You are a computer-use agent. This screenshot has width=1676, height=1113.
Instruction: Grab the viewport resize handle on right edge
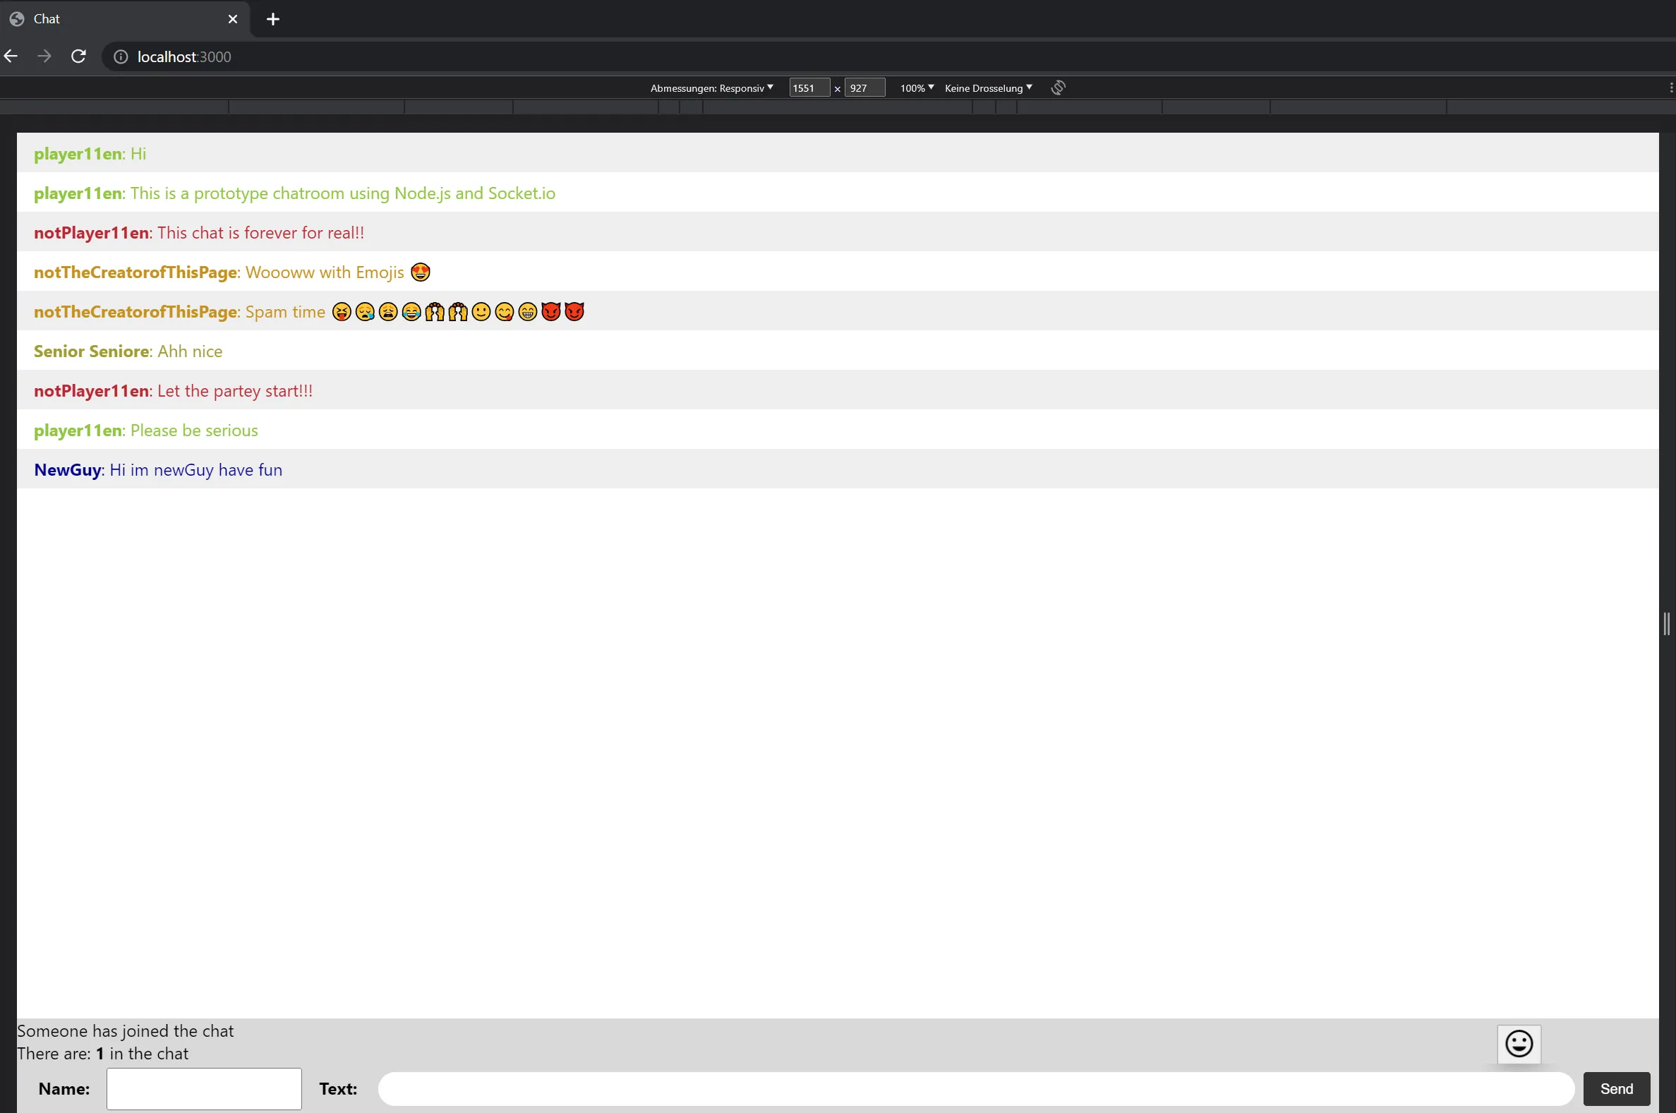pos(1667,623)
